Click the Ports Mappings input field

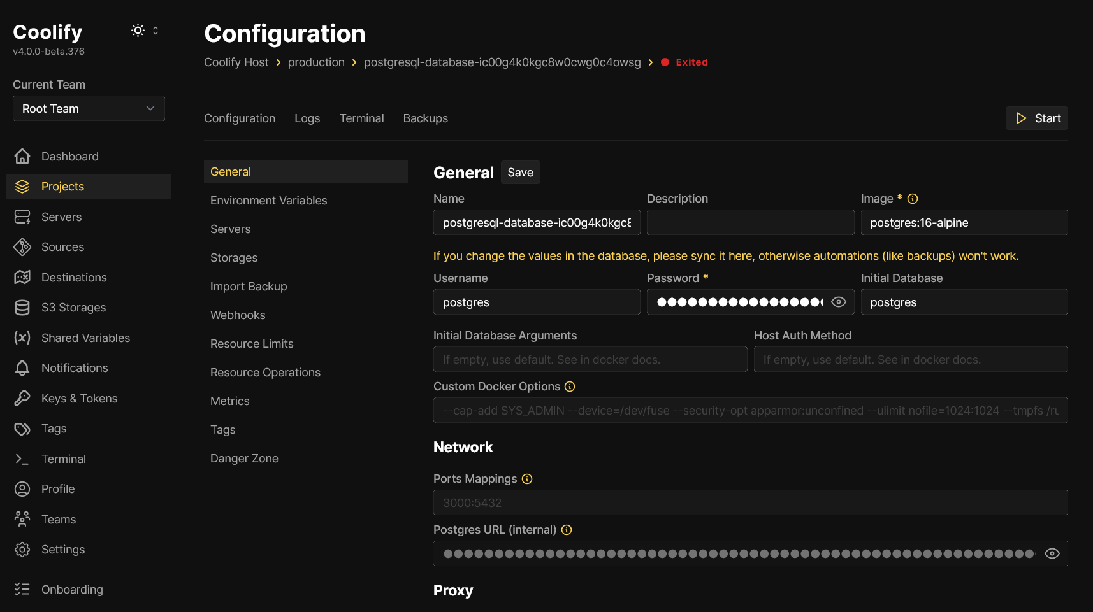[750, 502]
